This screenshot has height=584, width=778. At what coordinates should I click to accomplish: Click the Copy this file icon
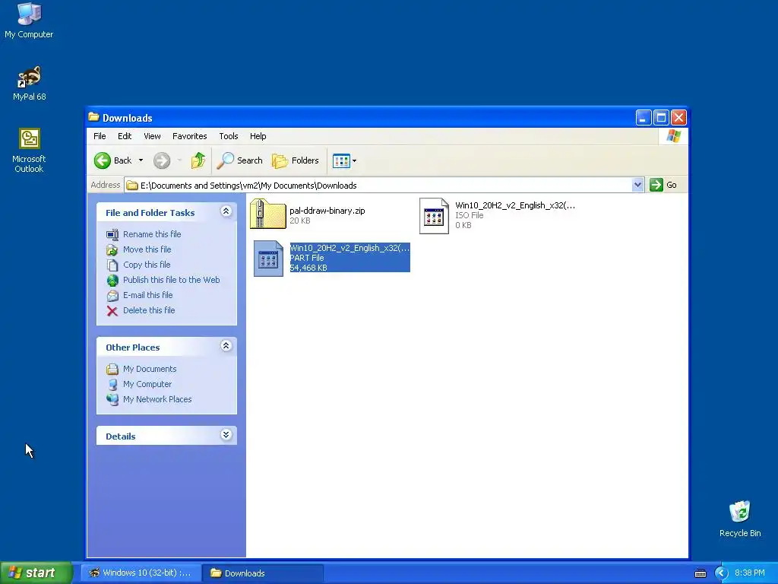click(x=112, y=265)
